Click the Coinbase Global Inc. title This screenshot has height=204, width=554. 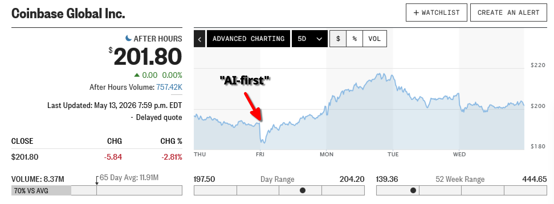pos(68,13)
